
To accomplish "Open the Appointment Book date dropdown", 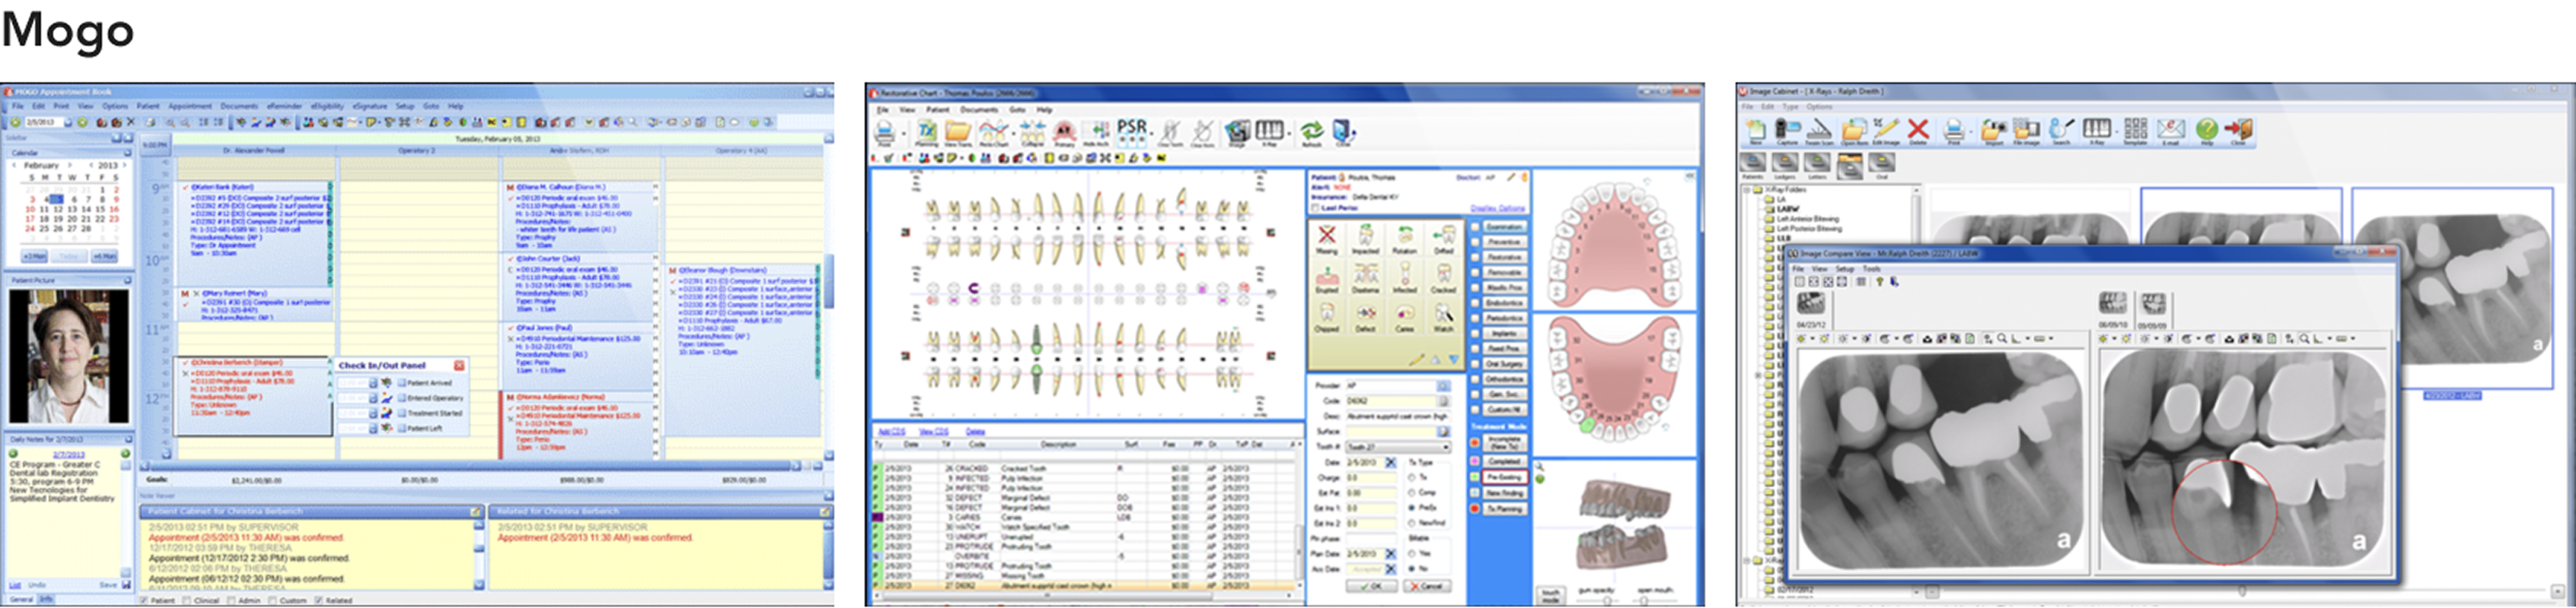I will tap(67, 122).
